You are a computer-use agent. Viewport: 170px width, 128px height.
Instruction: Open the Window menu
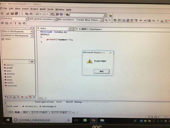(60, 10)
